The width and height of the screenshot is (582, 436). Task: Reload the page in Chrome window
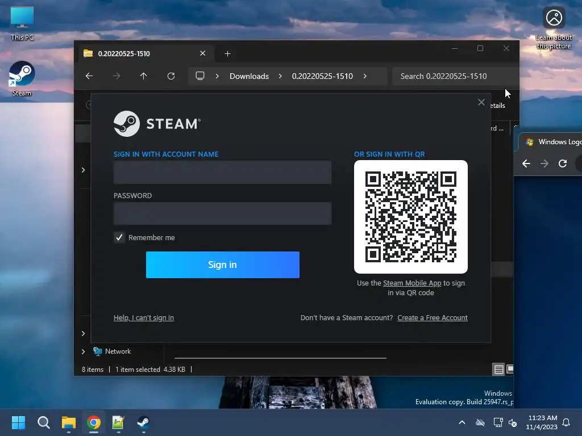(x=563, y=163)
